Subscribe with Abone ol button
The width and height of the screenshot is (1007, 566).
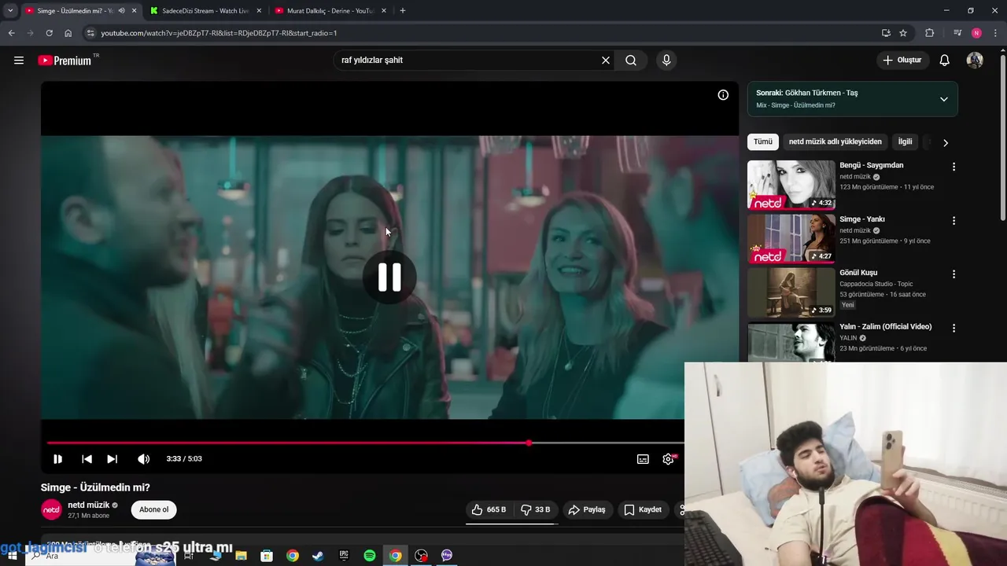pyautogui.click(x=153, y=509)
